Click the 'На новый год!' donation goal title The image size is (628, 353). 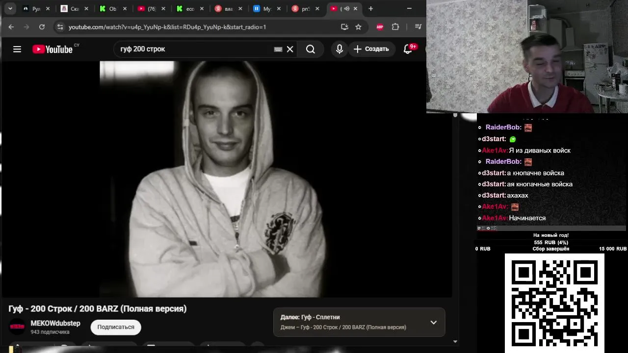click(x=551, y=235)
